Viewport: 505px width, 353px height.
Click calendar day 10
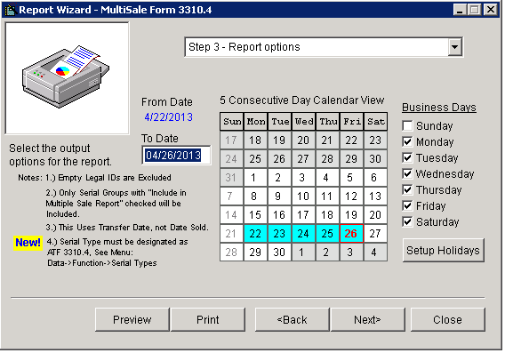[303, 197]
